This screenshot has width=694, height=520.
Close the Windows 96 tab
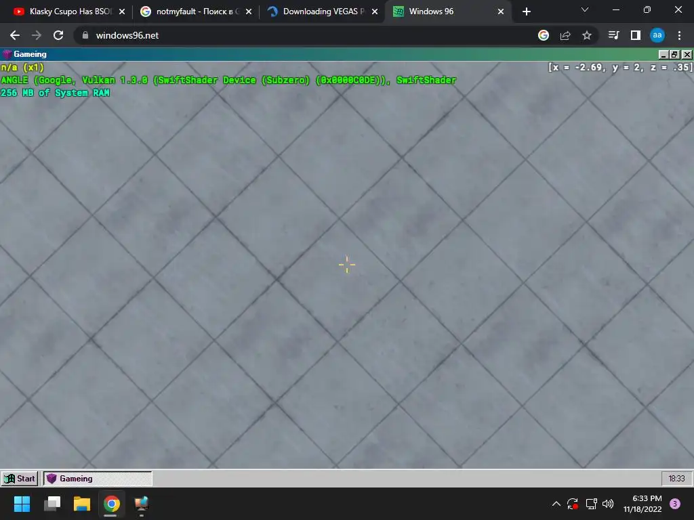pyautogui.click(x=501, y=12)
